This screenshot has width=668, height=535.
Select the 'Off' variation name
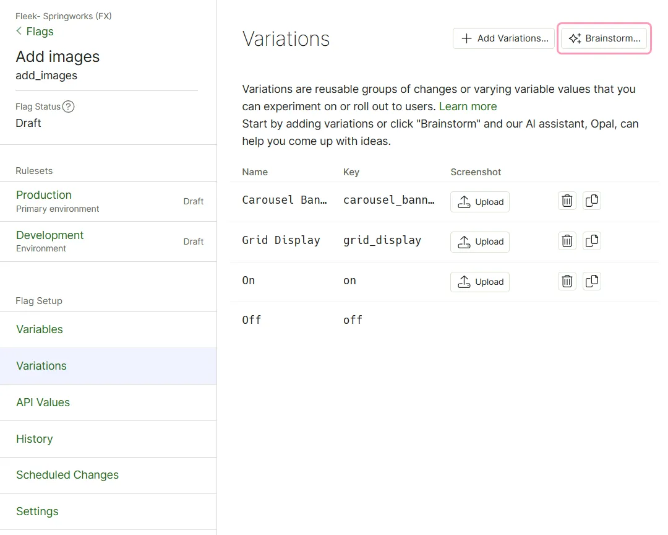point(251,320)
